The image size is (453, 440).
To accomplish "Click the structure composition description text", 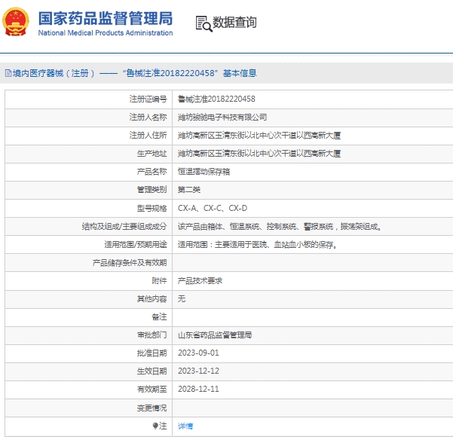I will click(280, 227).
